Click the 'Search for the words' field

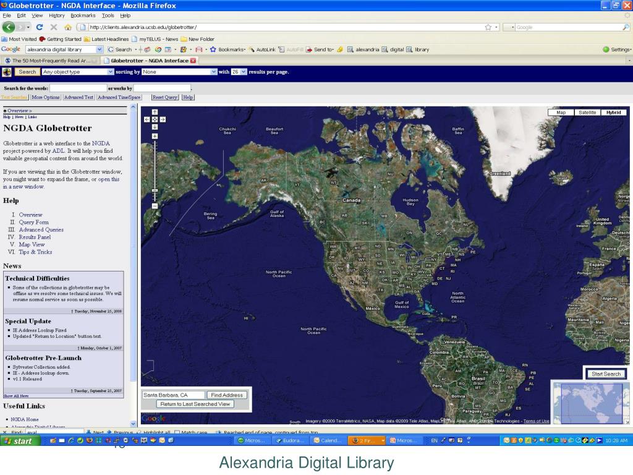pyautogui.click(x=78, y=88)
